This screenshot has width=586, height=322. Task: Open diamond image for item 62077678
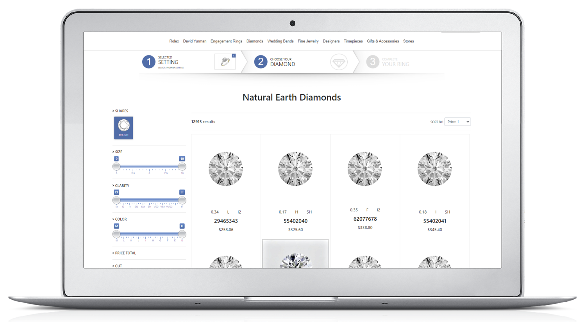point(365,169)
